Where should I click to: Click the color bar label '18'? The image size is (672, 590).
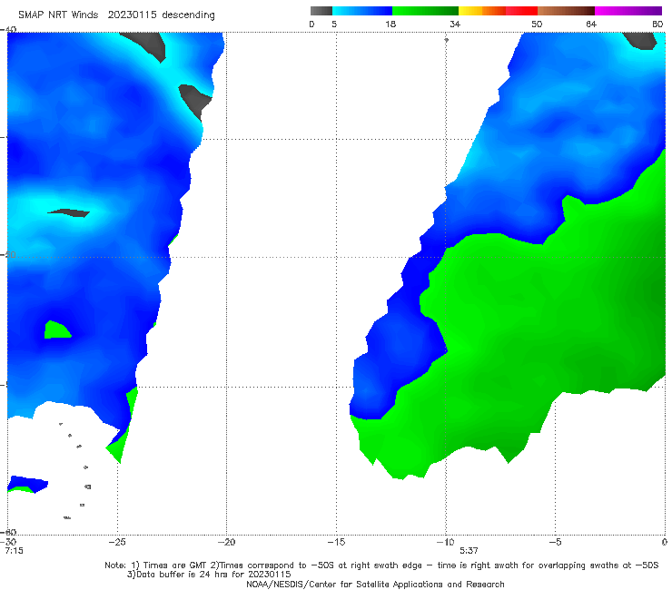coord(390,24)
